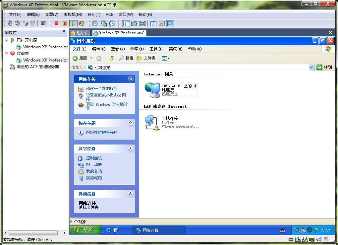338x245 pixels.
Task: Click the 开始 Start button
Action: [85, 230]
